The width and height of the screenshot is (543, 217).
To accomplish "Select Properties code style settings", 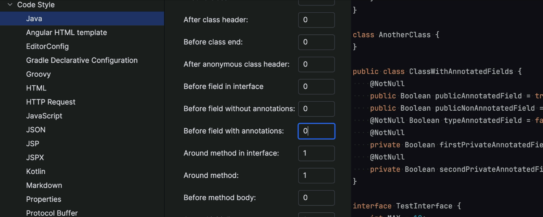I will pos(43,199).
